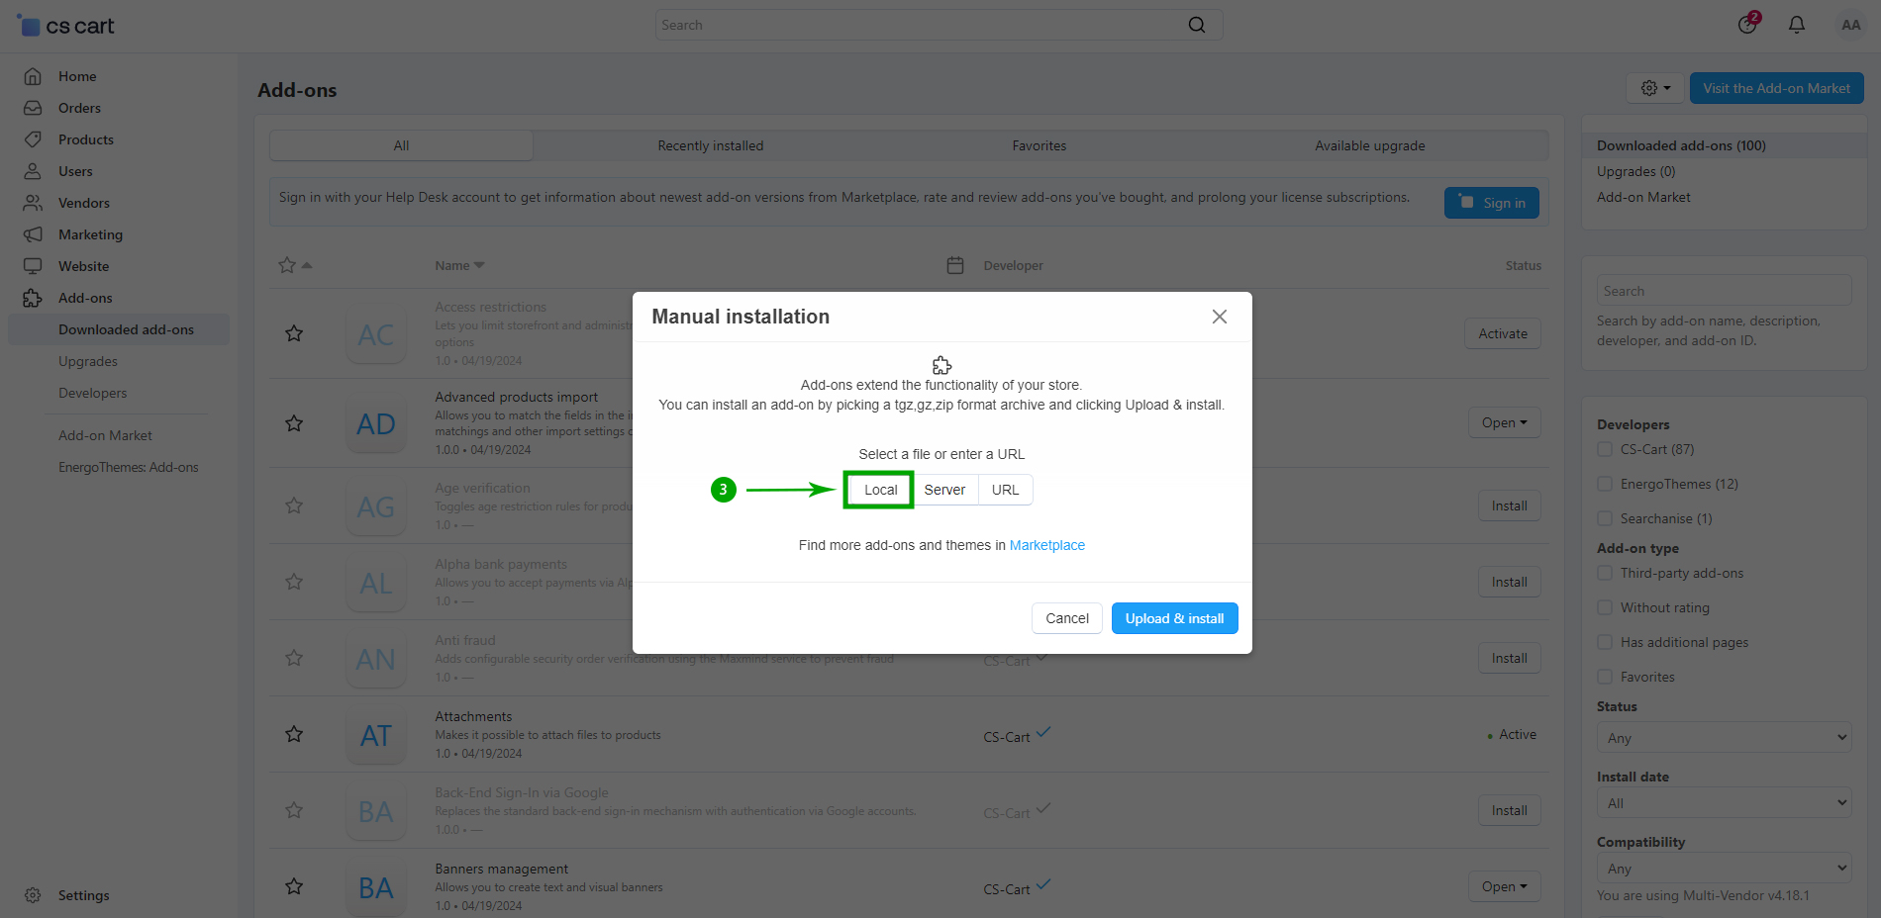Screen dimensions: 1881x918
Task: Click the Products tag icon in sidebar
Action: (33, 139)
